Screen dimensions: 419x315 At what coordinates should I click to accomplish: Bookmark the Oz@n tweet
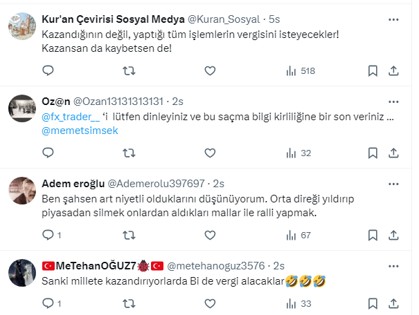click(x=373, y=153)
